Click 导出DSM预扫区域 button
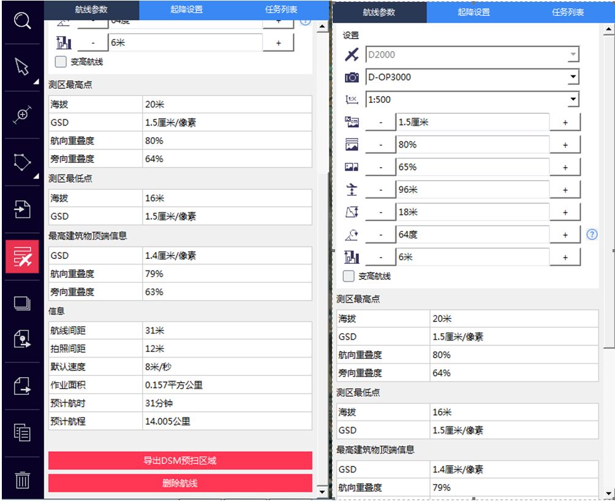This screenshot has width=615, height=502. tap(180, 460)
